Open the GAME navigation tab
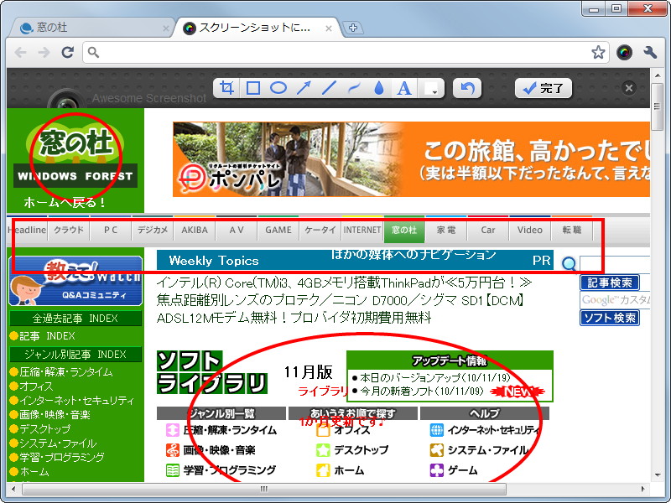 tap(278, 230)
